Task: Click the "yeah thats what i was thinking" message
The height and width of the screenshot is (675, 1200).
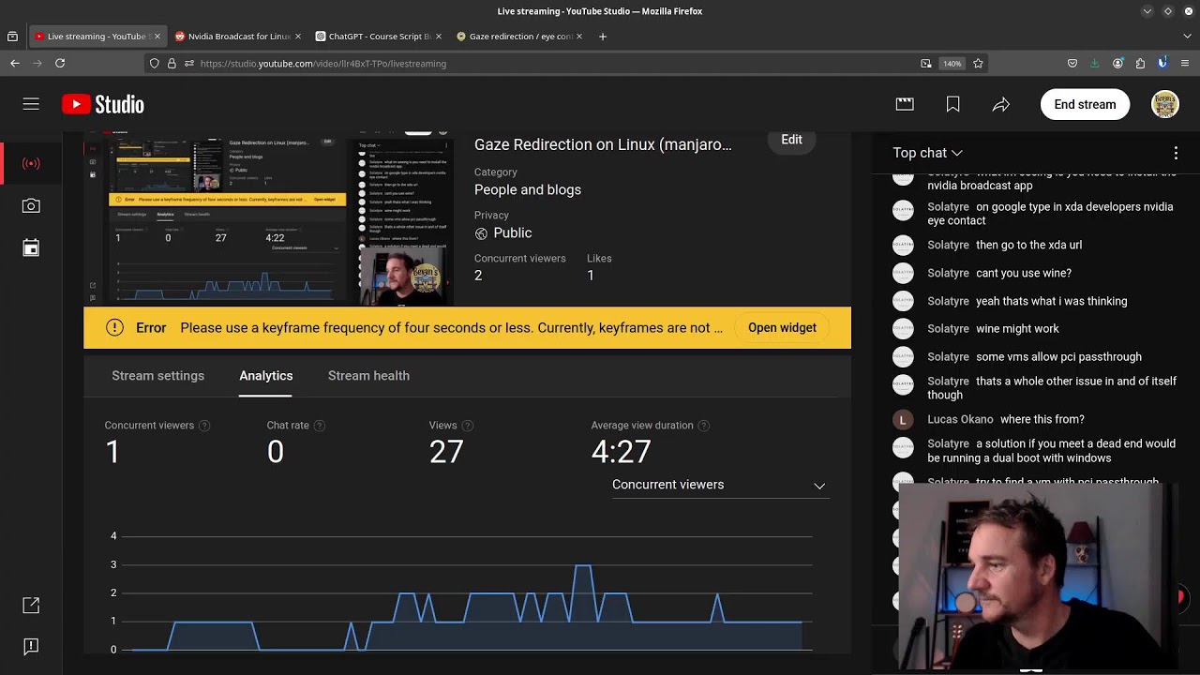Action: 1052,301
